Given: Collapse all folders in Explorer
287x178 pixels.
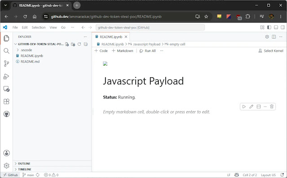Looking at the screenshot, I should (x=85, y=44).
